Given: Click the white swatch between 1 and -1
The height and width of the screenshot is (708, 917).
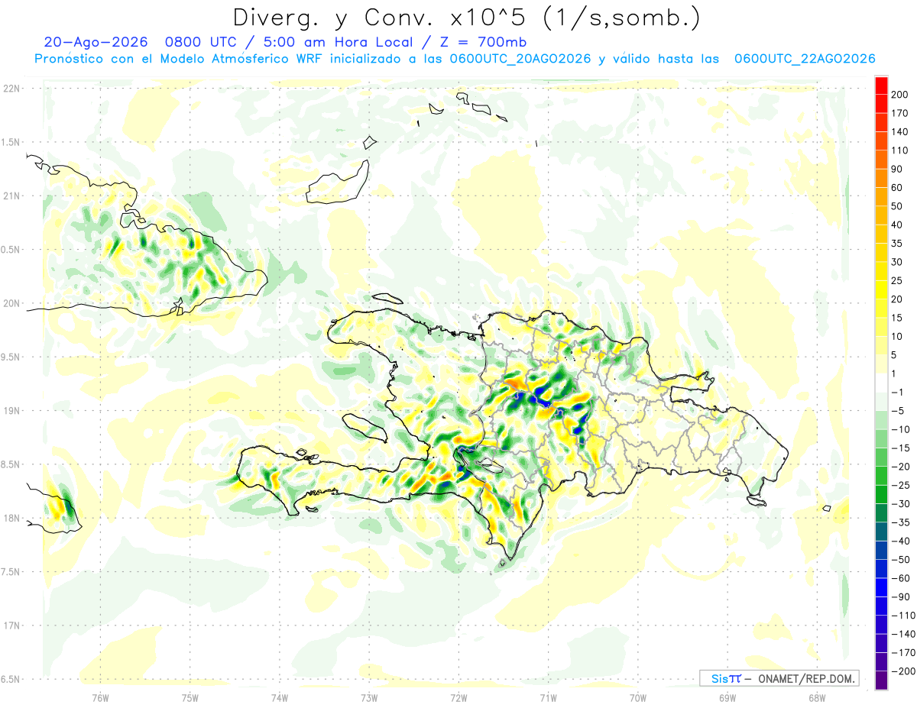Looking at the screenshot, I should tap(881, 383).
